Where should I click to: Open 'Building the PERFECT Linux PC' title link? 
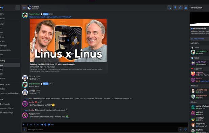click(x=52, y=64)
